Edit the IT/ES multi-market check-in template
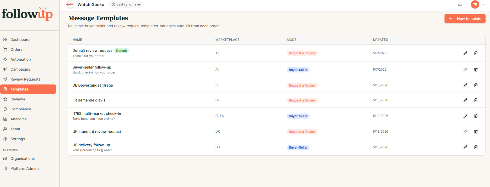The image size is (490, 187). (465, 116)
